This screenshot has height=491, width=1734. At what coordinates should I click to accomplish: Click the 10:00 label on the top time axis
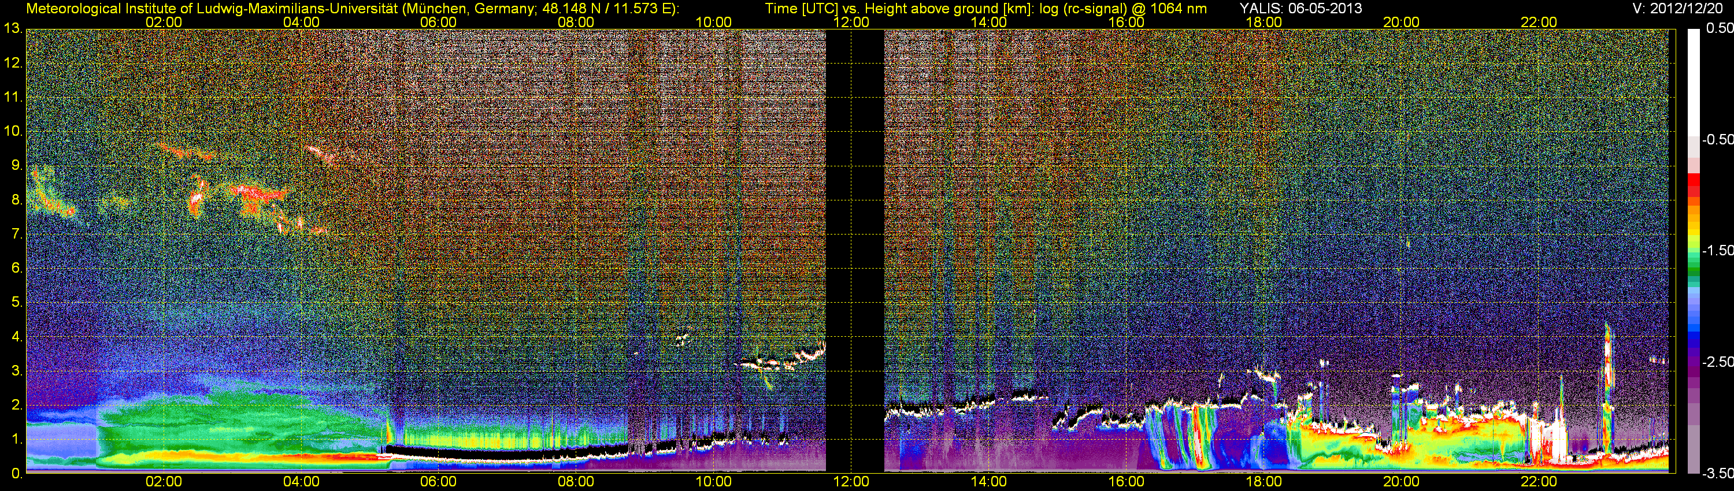[713, 22]
